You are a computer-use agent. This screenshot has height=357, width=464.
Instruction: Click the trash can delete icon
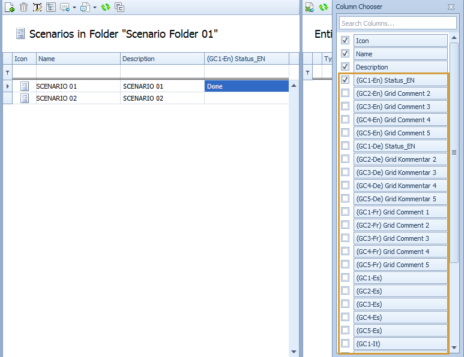[x=23, y=7]
